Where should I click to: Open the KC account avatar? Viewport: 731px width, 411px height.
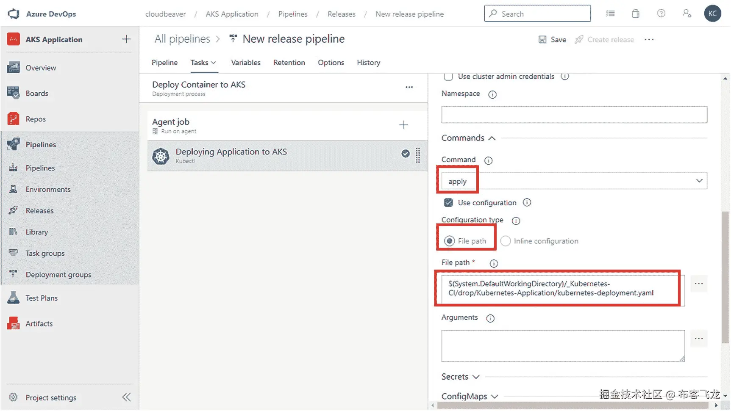coord(712,14)
